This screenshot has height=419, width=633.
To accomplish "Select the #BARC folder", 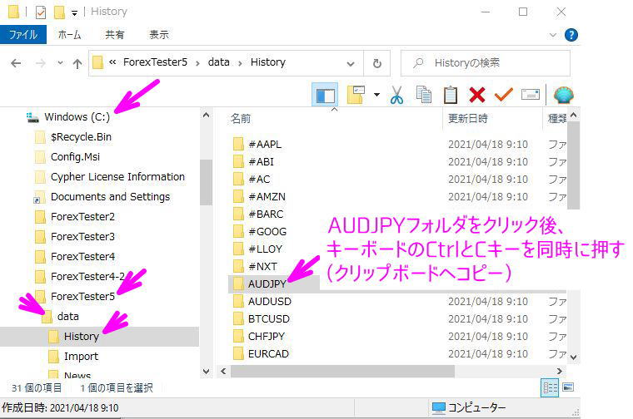I will [266, 214].
